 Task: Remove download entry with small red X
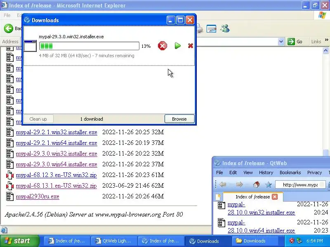pyautogui.click(x=191, y=46)
